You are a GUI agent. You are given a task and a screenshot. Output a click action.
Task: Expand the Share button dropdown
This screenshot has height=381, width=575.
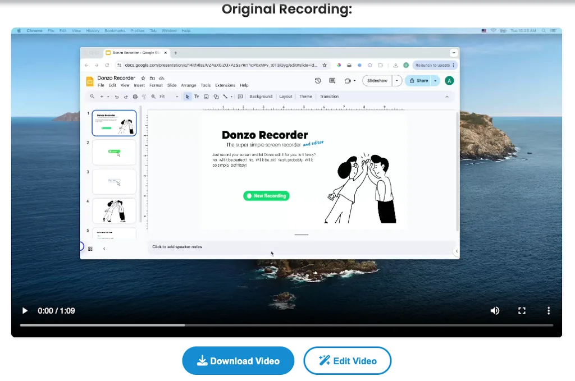pyautogui.click(x=435, y=81)
